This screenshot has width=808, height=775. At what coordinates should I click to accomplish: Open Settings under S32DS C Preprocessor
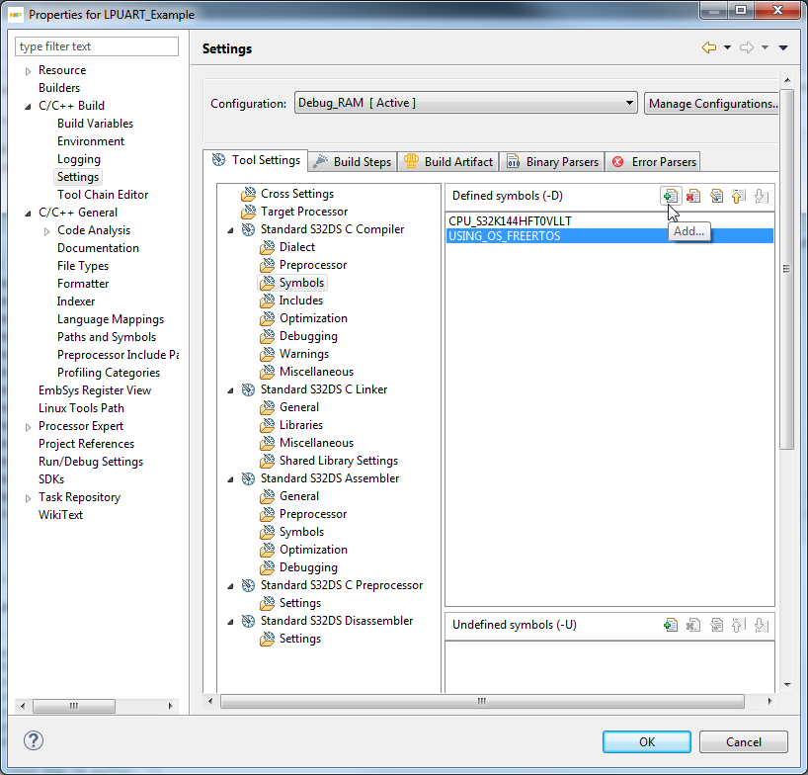click(x=300, y=603)
